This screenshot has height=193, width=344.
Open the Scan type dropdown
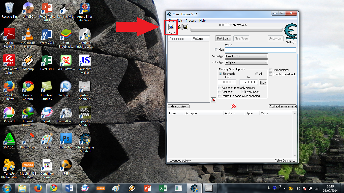246,56
